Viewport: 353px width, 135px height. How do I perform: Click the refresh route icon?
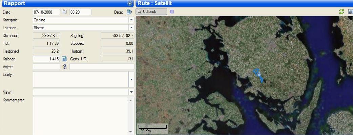pos(341,12)
